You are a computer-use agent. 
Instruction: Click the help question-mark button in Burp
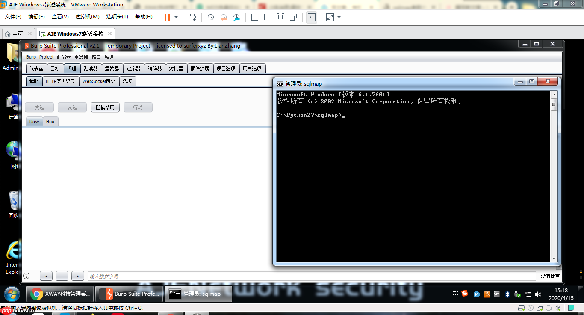[x=27, y=276]
